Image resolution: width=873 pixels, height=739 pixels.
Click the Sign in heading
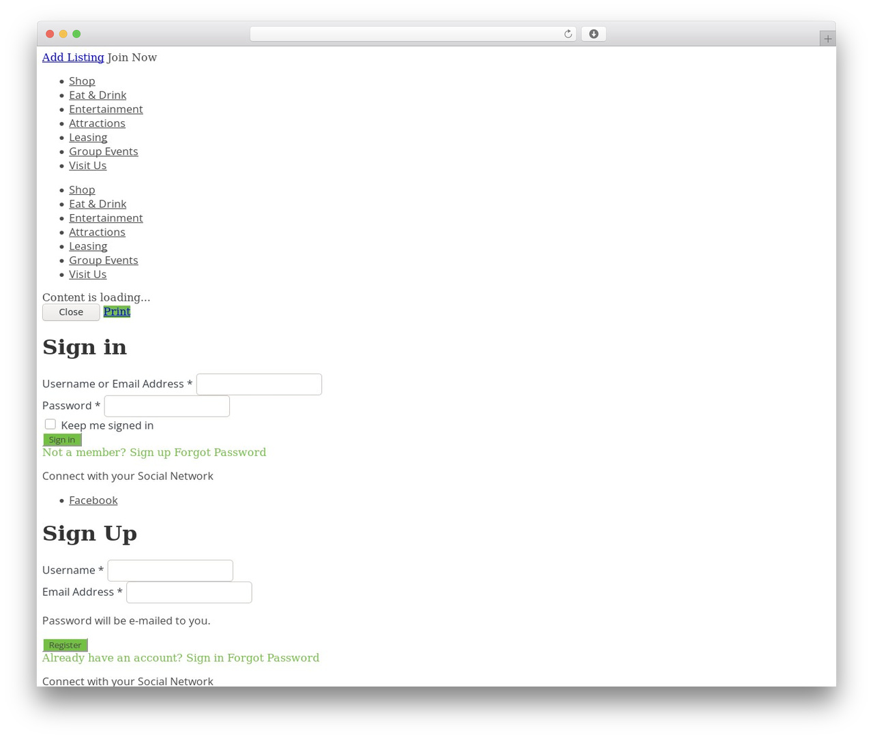[x=85, y=347]
